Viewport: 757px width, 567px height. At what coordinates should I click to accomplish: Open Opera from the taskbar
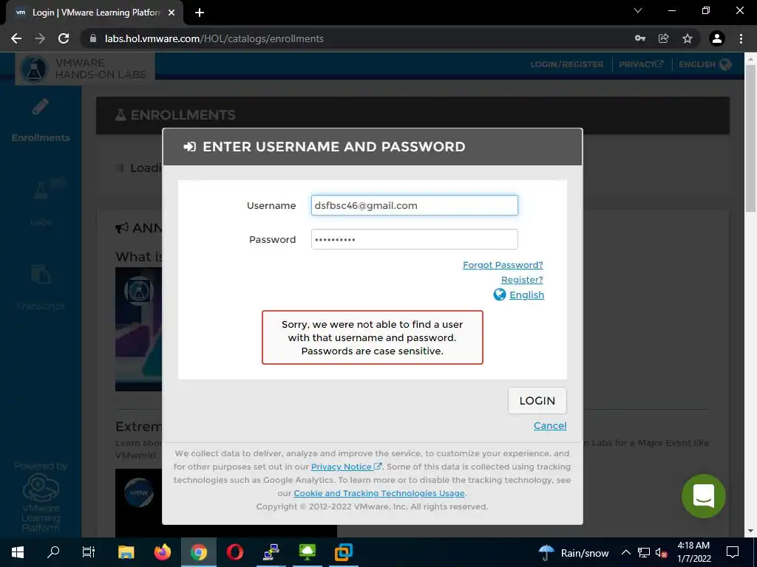point(234,552)
